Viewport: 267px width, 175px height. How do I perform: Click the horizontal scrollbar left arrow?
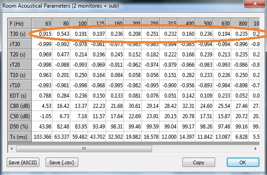coord(12,149)
